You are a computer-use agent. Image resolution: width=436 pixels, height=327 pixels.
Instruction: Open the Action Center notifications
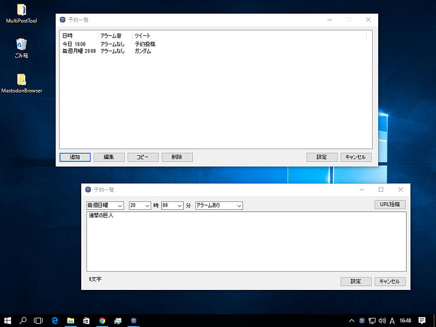422,320
